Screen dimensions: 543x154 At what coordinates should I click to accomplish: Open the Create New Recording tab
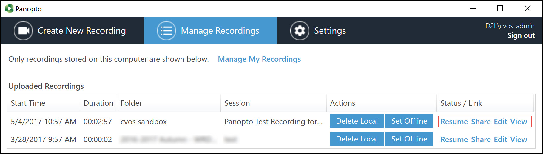tap(81, 31)
